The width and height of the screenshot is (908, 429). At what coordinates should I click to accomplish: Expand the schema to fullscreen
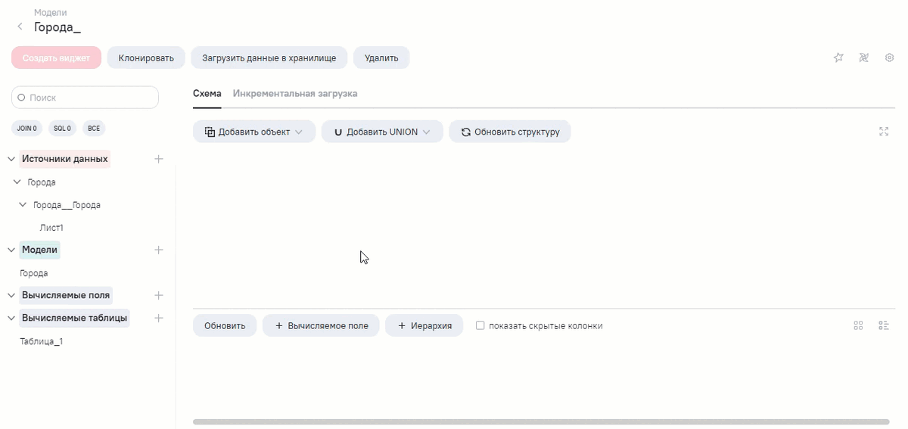point(884,132)
